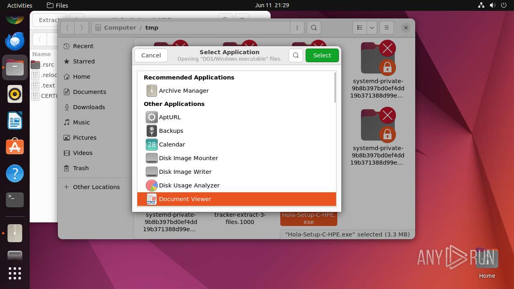This screenshot has height=289, width=514.
Task: Open LibreOffice Writer from the dock
Action: 15,121
